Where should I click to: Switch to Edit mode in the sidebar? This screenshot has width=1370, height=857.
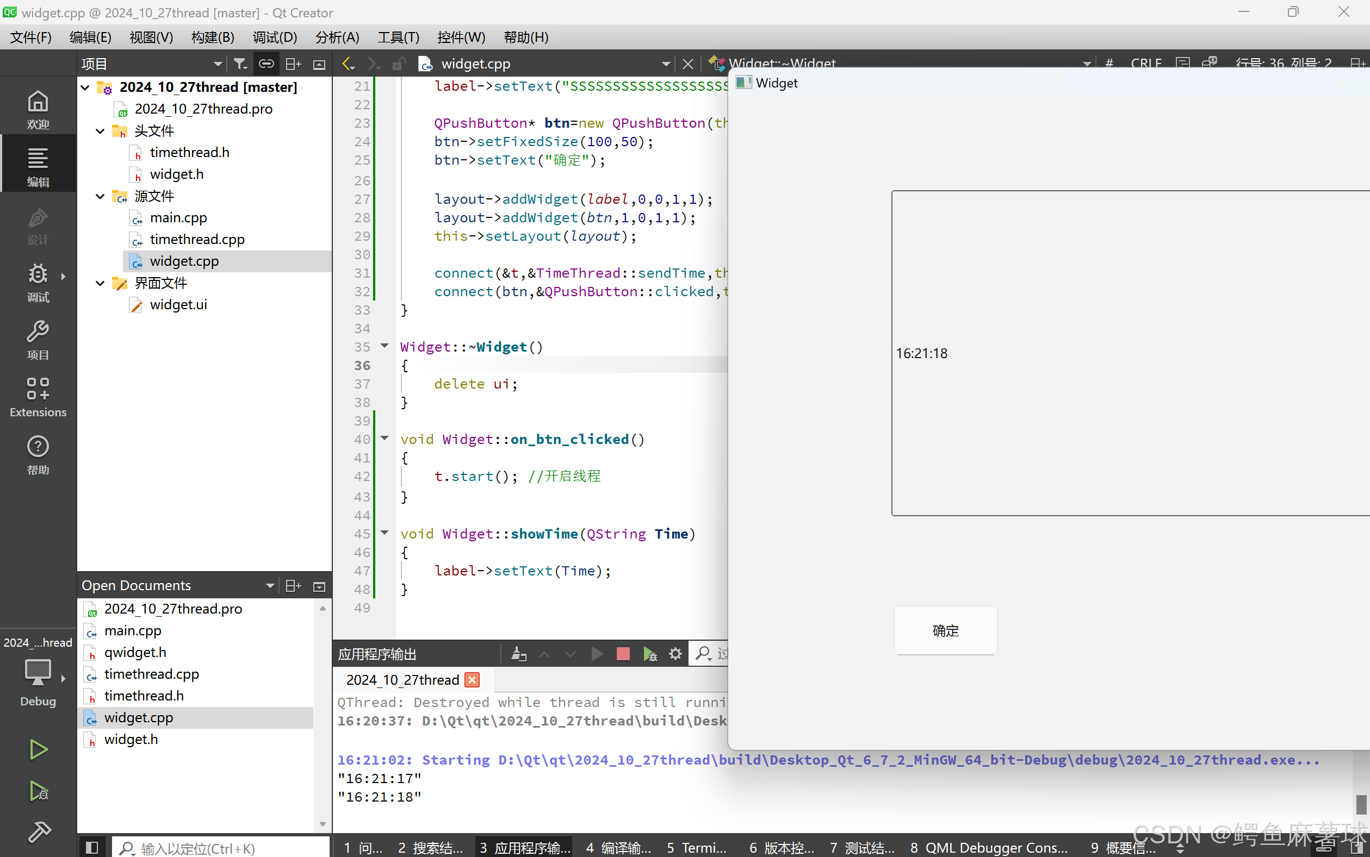(x=38, y=167)
